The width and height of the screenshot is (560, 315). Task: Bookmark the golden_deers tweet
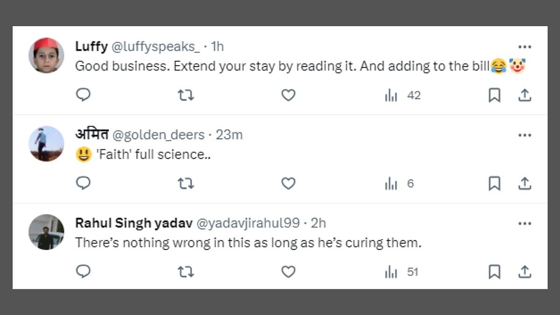point(494,183)
